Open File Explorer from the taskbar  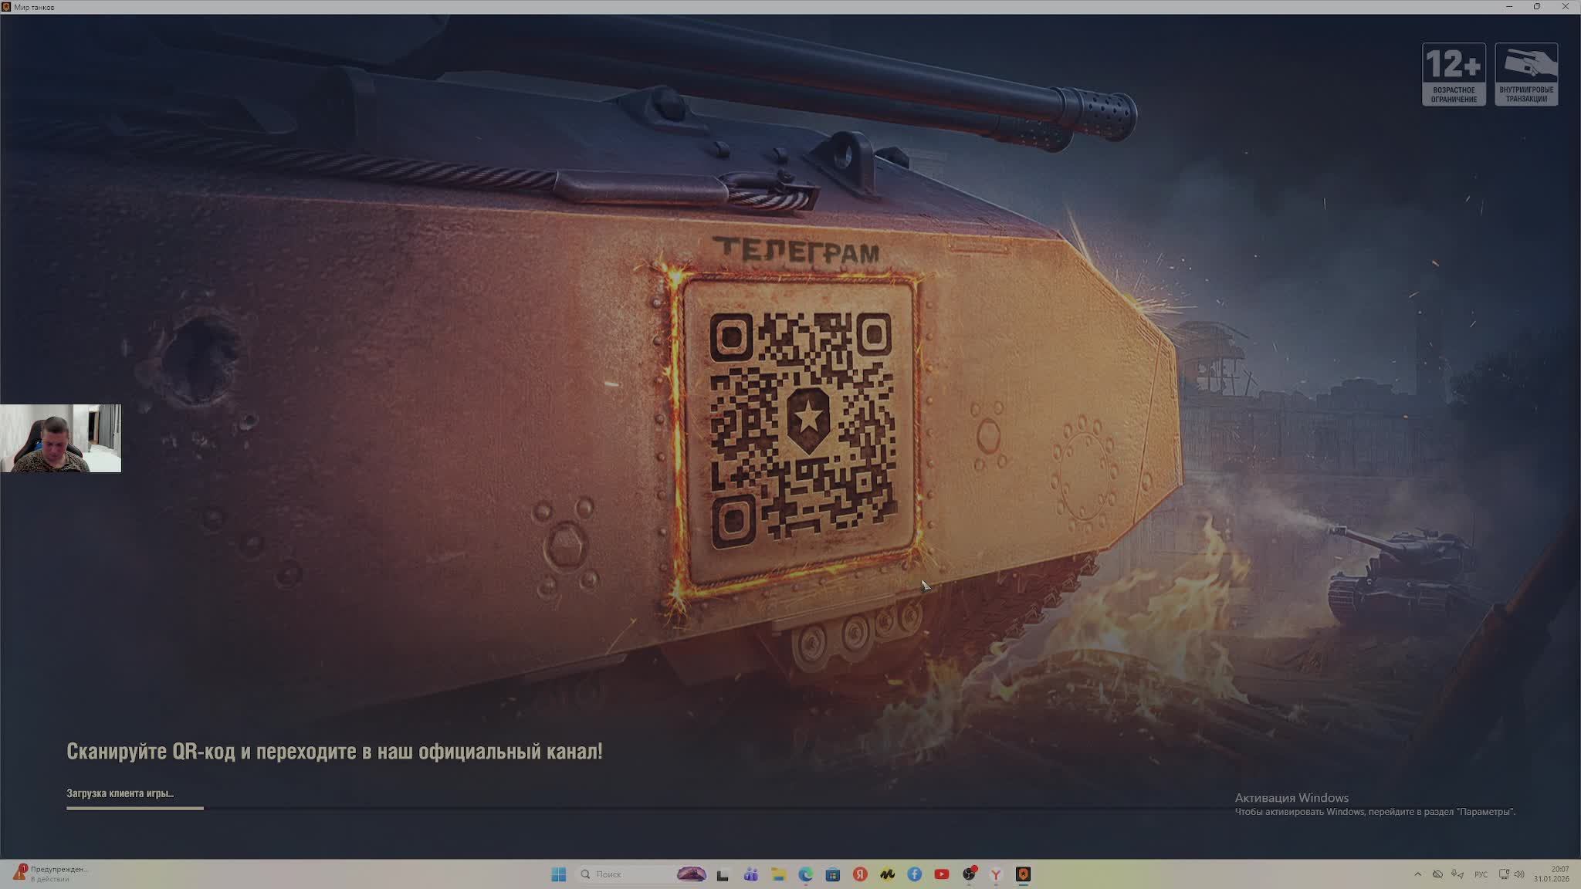click(778, 874)
